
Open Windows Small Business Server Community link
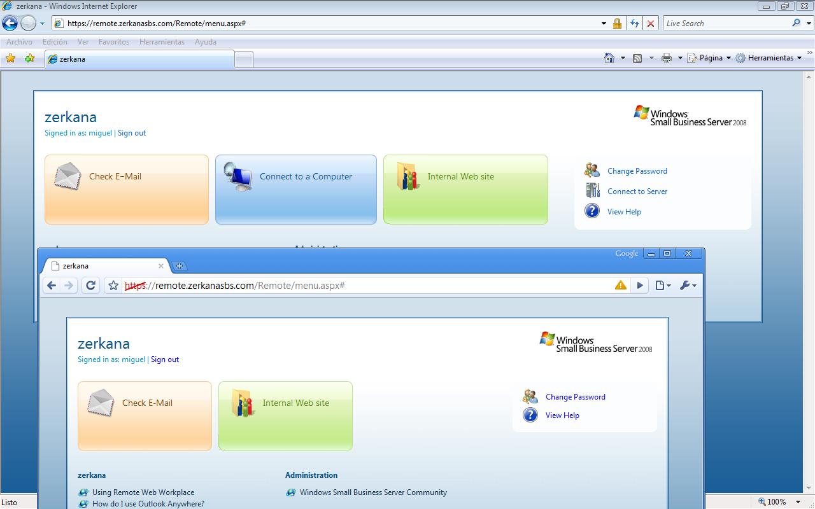tap(373, 492)
